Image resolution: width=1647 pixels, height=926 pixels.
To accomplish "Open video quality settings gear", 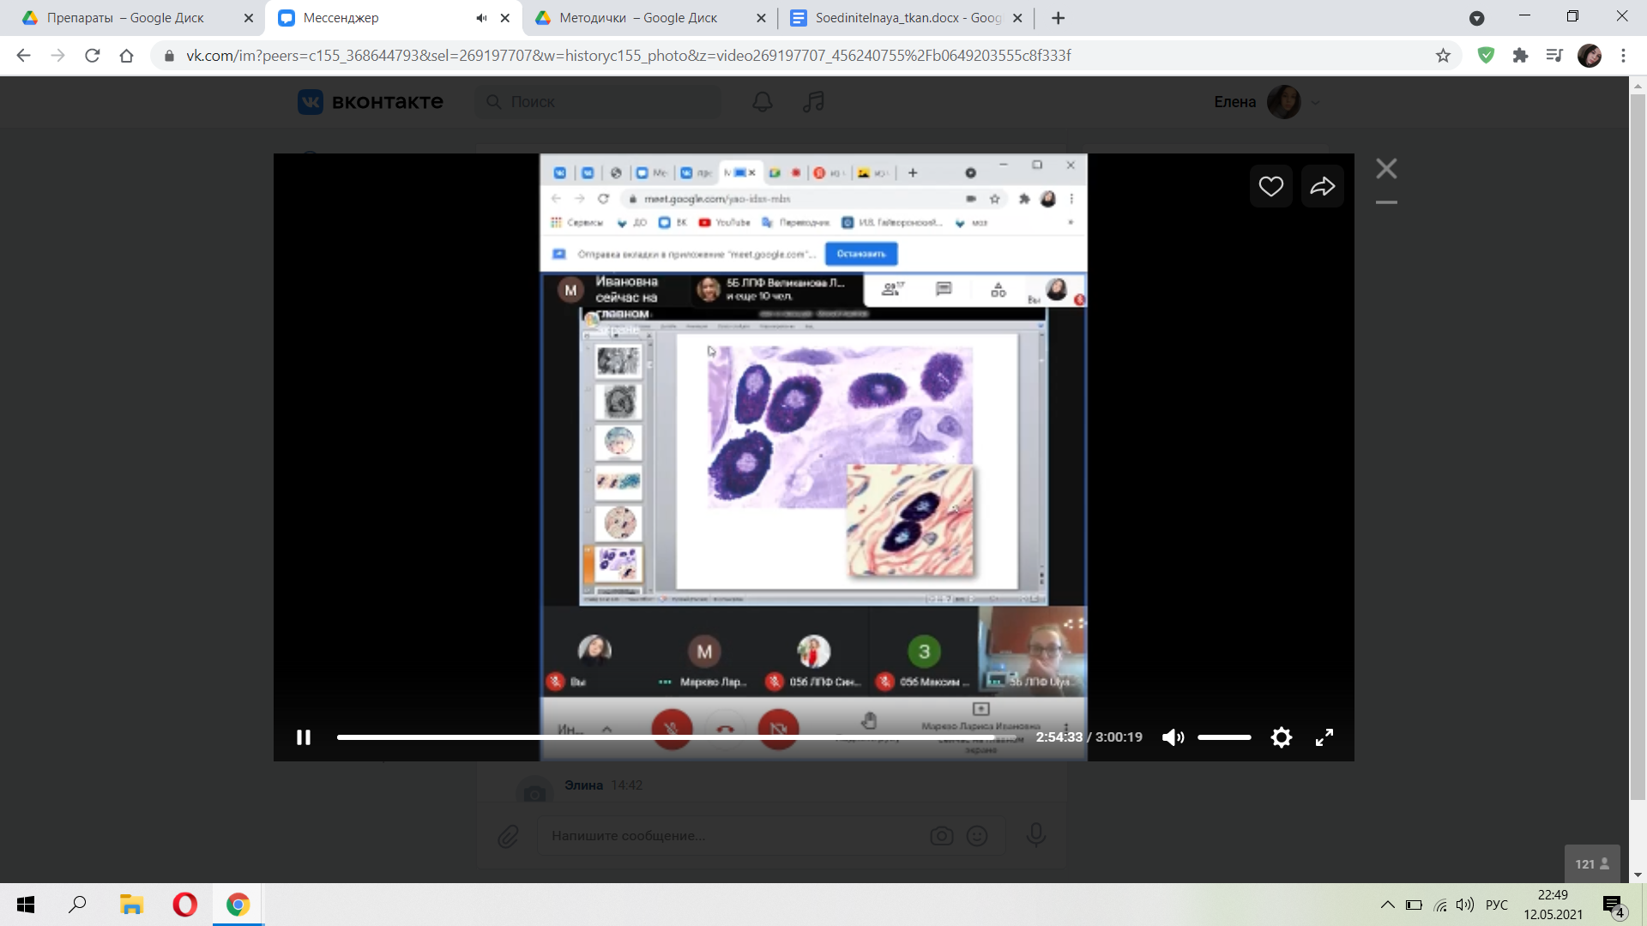I will (1282, 737).
